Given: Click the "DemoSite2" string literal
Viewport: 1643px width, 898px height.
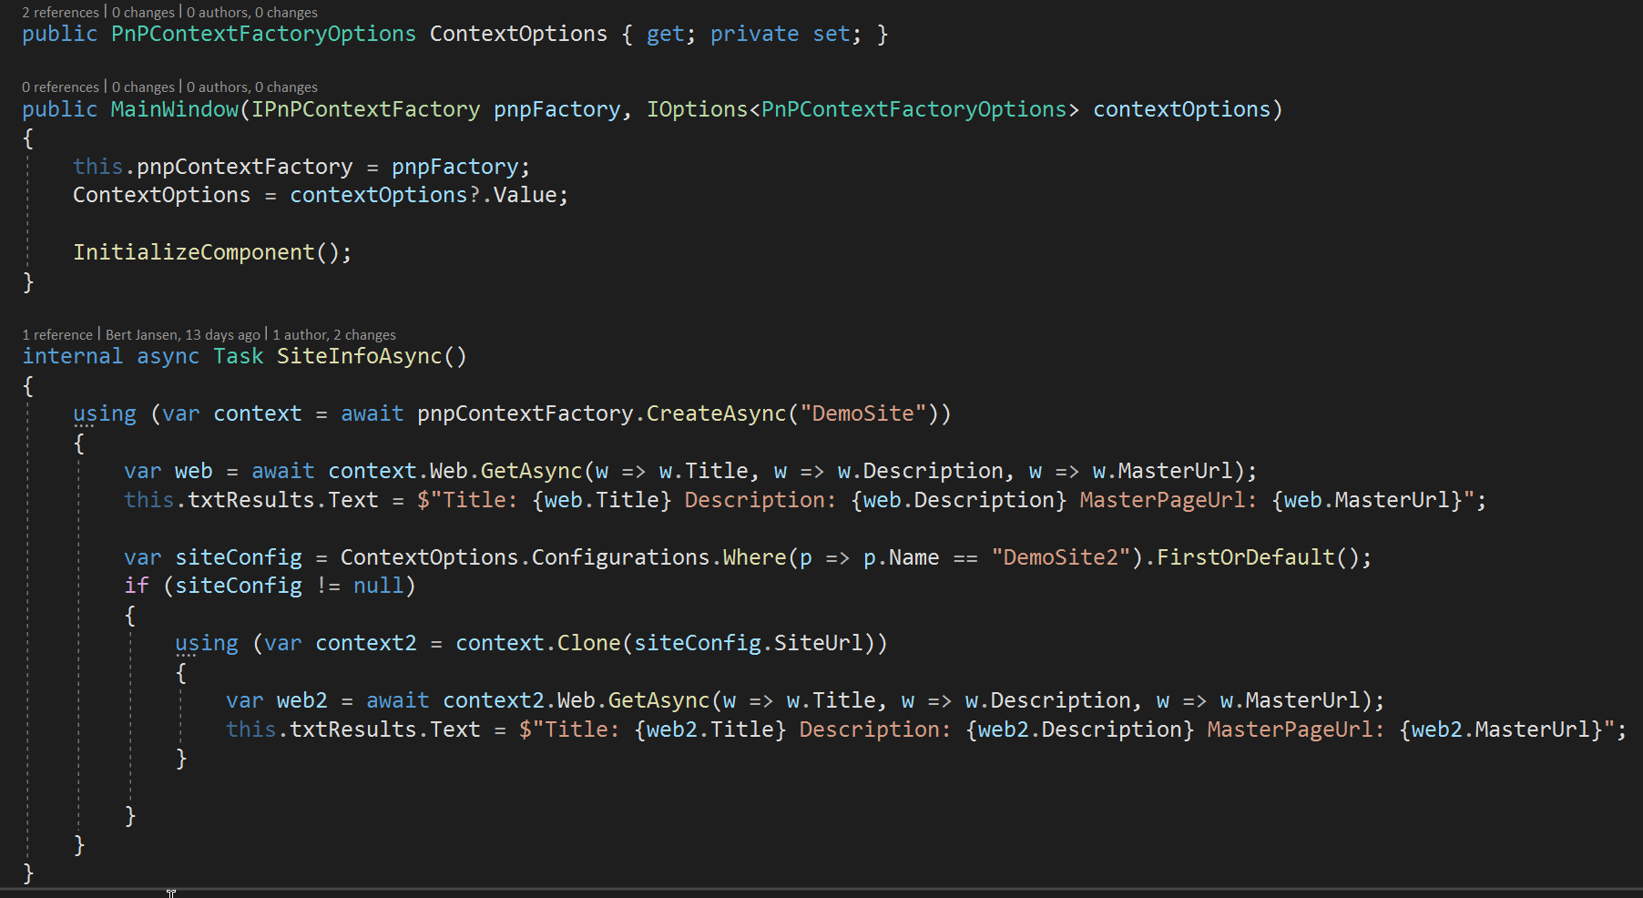Looking at the screenshot, I should point(1059,556).
